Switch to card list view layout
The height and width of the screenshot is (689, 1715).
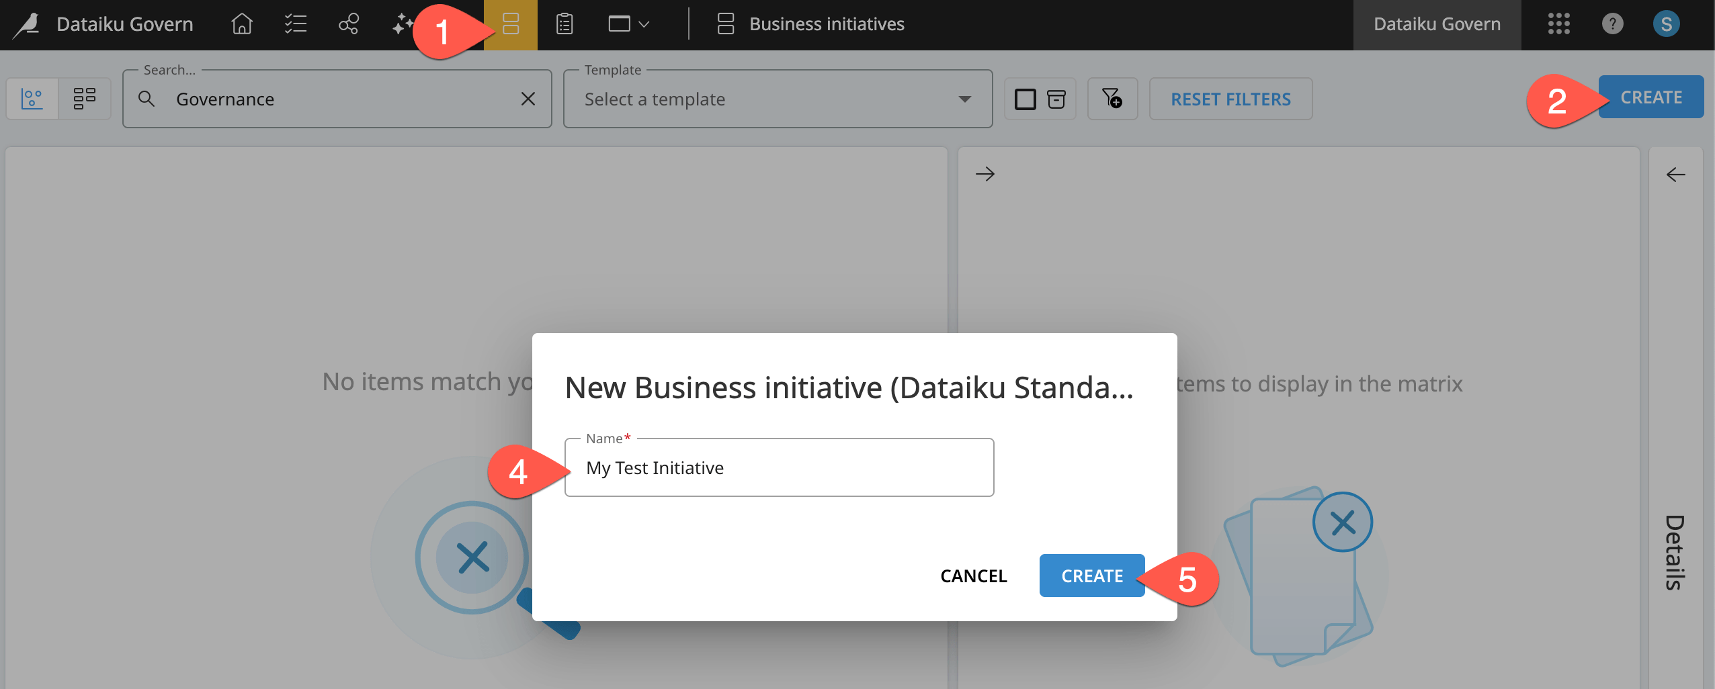point(85,98)
